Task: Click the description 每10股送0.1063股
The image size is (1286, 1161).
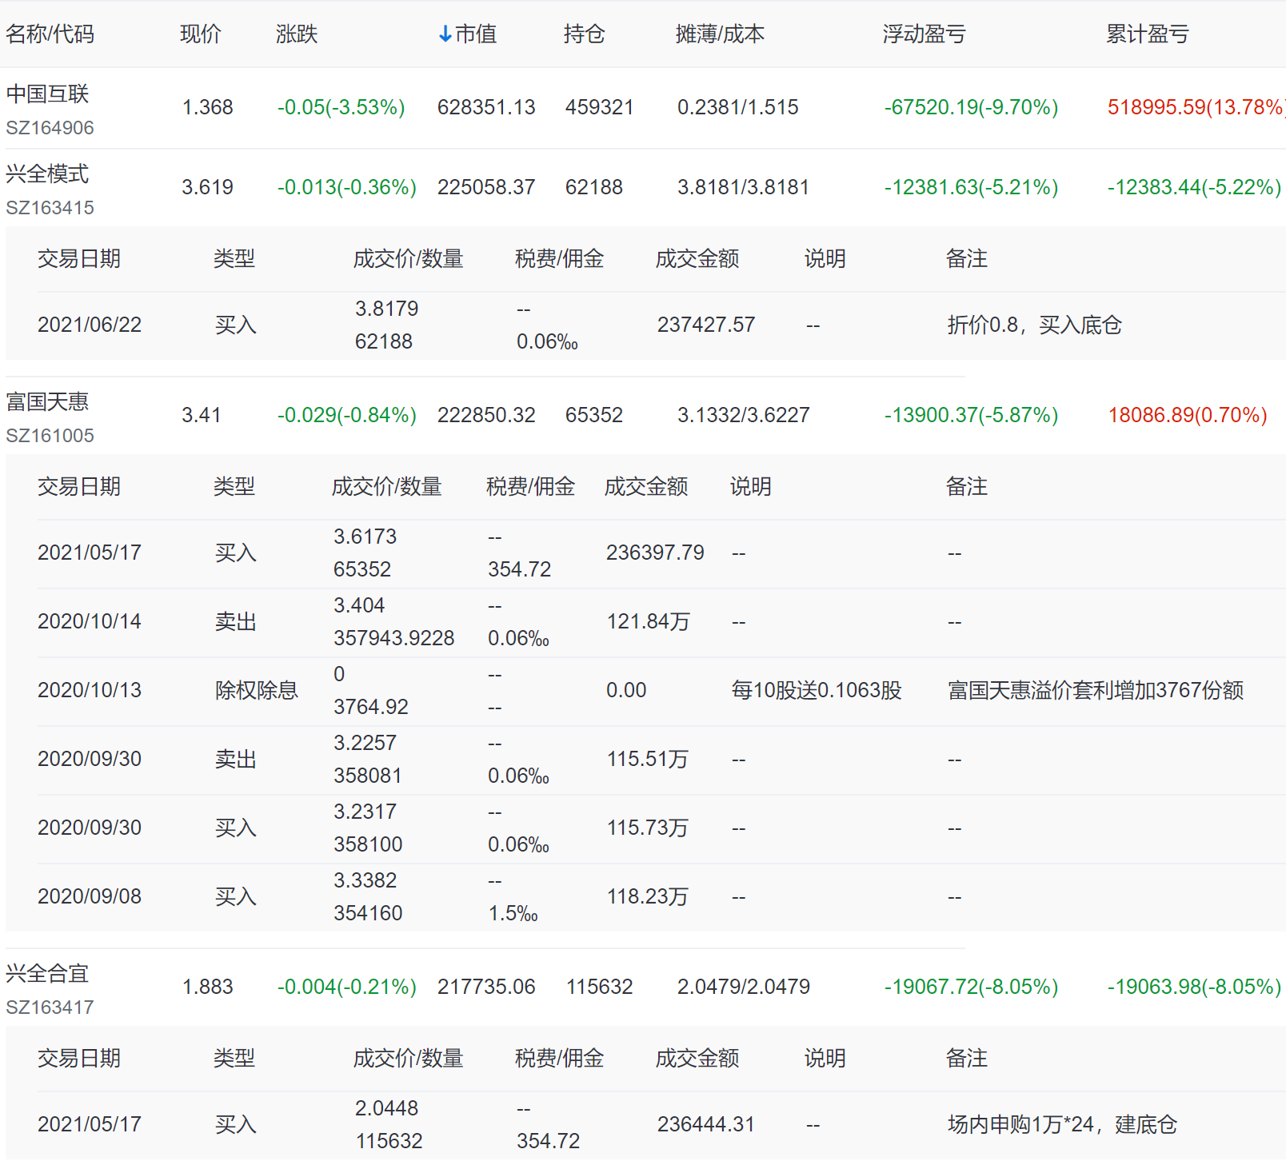Action: (817, 690)
